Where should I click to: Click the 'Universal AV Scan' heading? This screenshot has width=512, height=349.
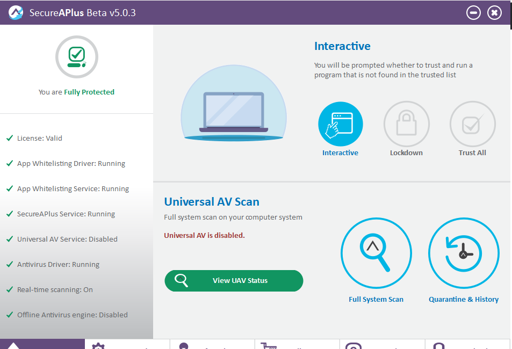point(212,202)
